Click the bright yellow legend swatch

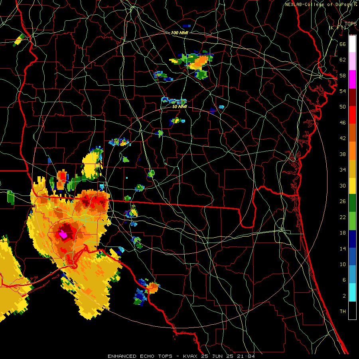[352, 185]
